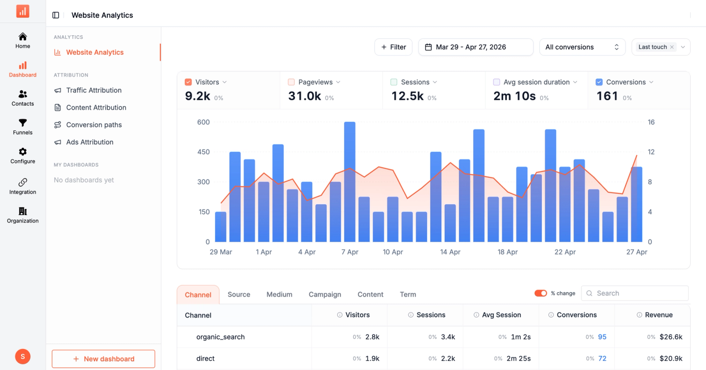The width and height of the screenshot is (706, 370).
Task: Click the New dashboard button
Action: tap(103, 359)
